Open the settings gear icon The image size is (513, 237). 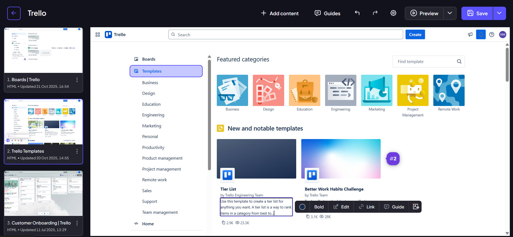point(393,13)
